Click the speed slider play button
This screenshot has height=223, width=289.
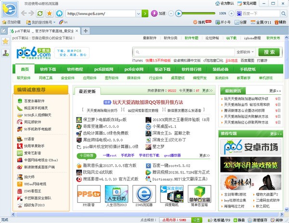click(178, 13)
